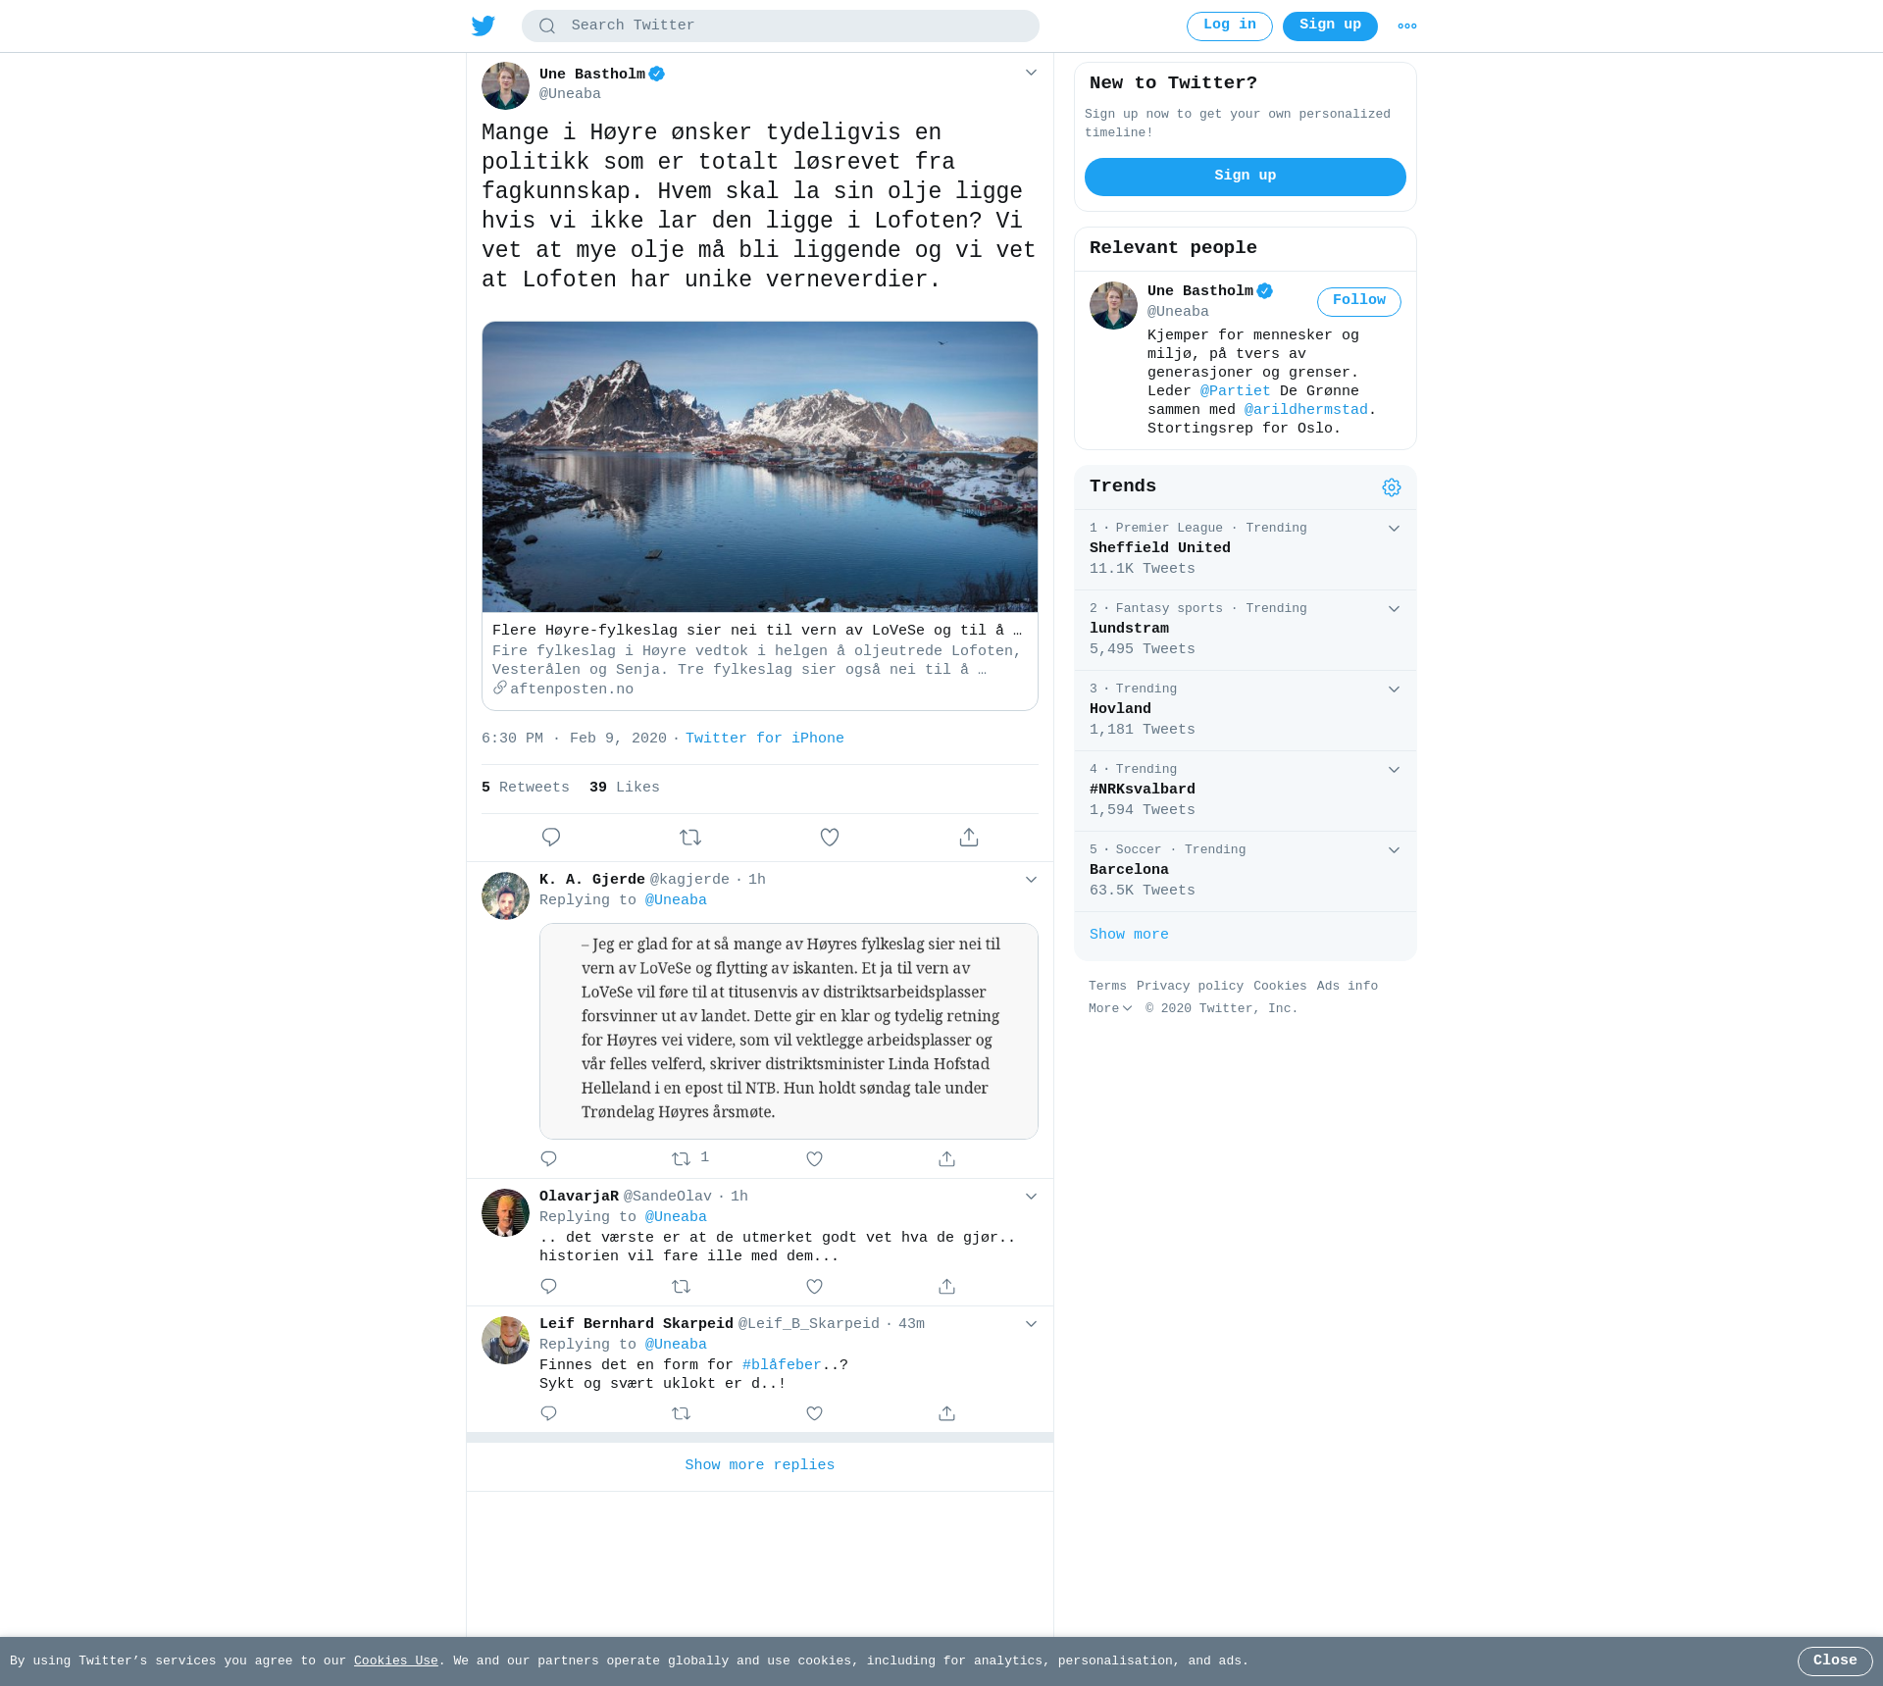The height and width of the screenshot is (1686, 1883).
Task: Like OlavarjaR's reply with the heart
Action: click(x=815, y=1287)
